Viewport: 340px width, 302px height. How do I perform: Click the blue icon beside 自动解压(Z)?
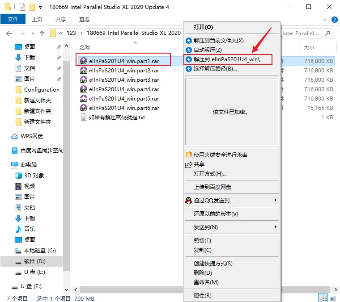point(189,50)
